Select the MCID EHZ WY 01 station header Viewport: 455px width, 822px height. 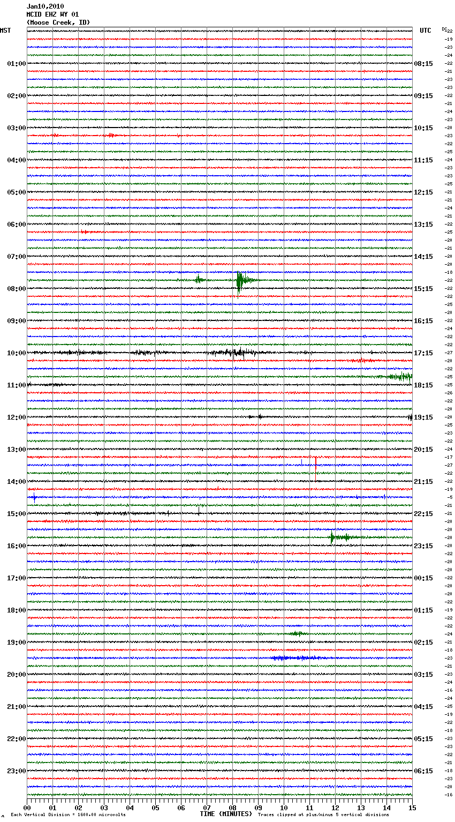point(52,14)
